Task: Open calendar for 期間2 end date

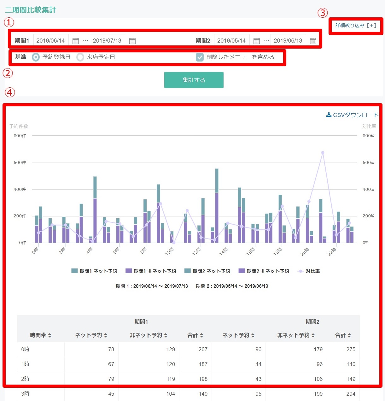Action: click(x=313, y=41)
